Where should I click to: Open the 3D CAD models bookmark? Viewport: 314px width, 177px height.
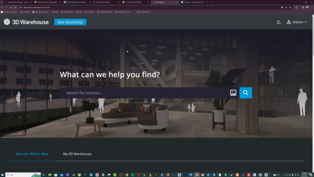[9, 12]
